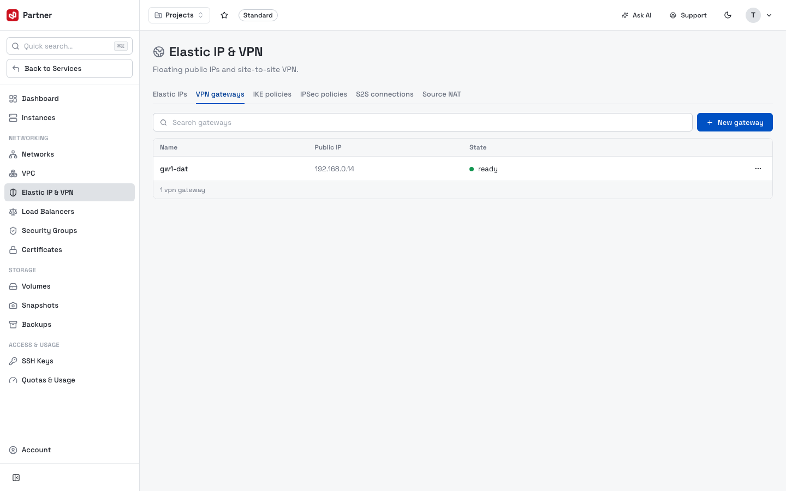Click the Name column header
The image size is (786, 491).
coord(169,147)
